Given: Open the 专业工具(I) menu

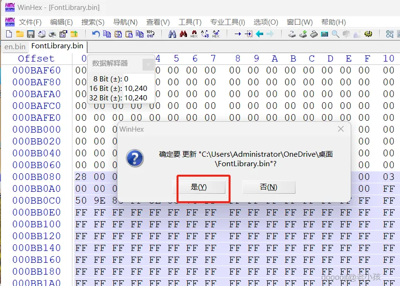Looking at the screenshot, I should 228,22.
